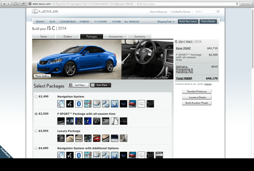
Task: Go to the Accessories tab
Action: click(116, 36)
